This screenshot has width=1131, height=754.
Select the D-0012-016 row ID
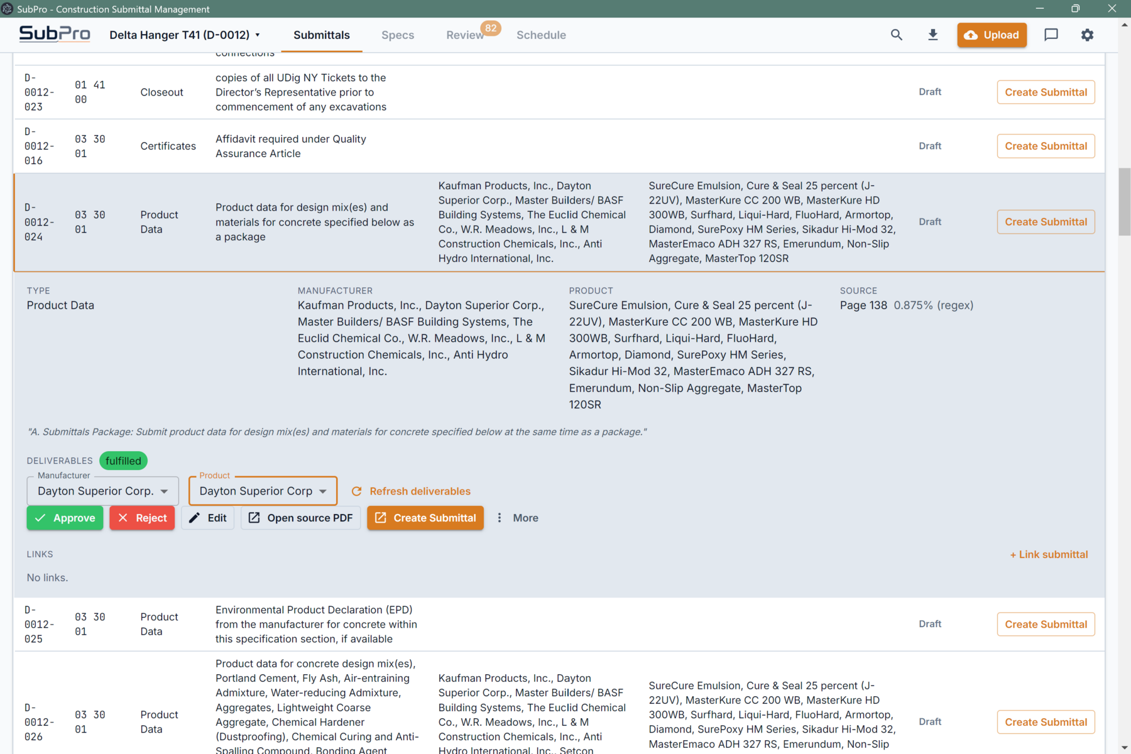(39, 146)
